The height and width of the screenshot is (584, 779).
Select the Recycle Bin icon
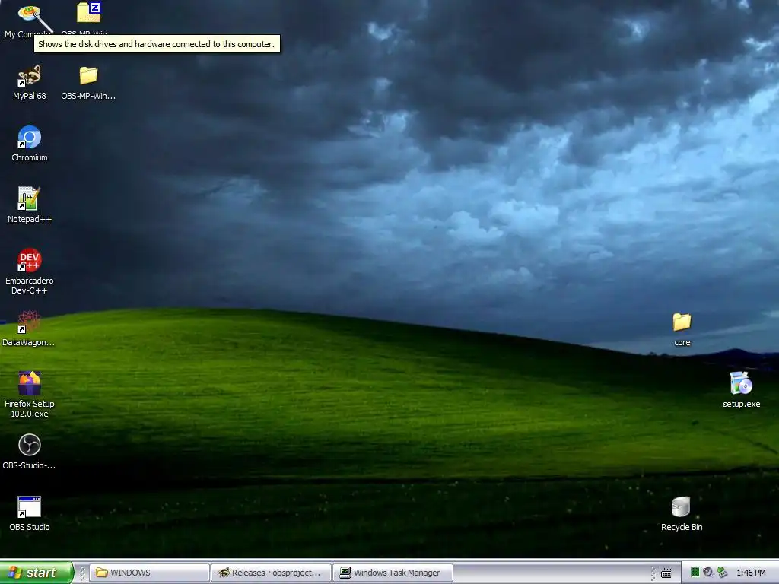click(682, 506)
